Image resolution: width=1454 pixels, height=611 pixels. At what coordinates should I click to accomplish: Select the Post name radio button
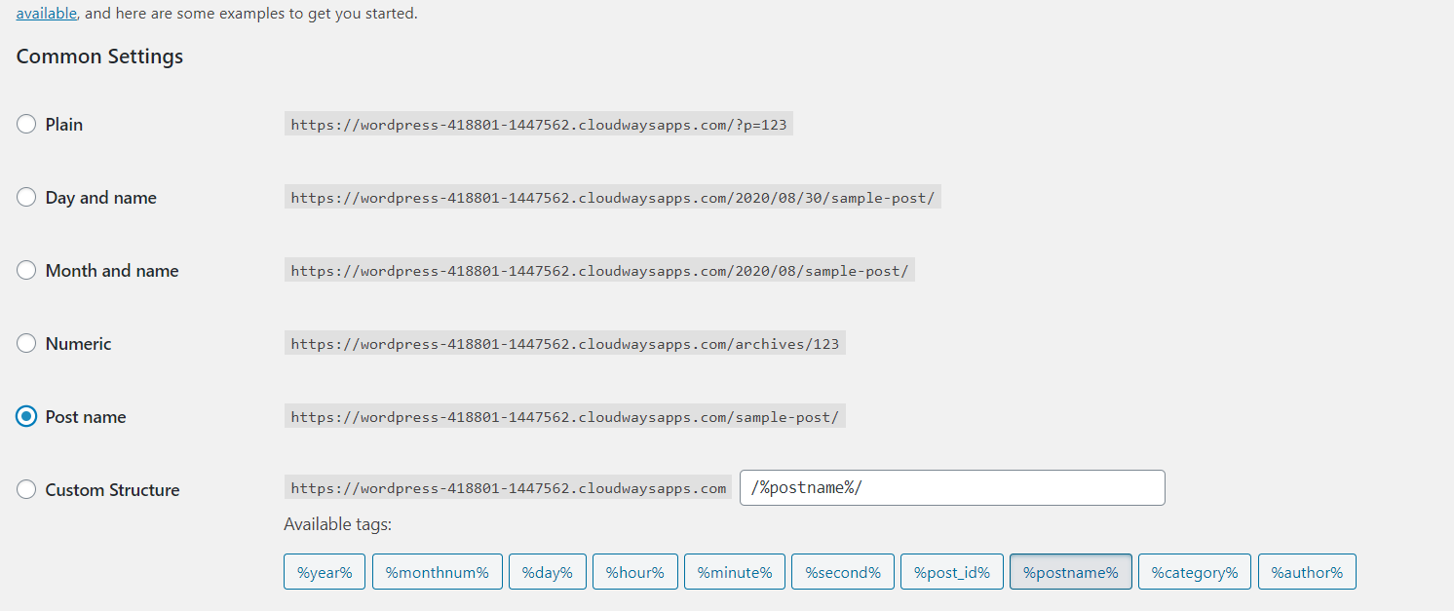click(x=26, y=417)
